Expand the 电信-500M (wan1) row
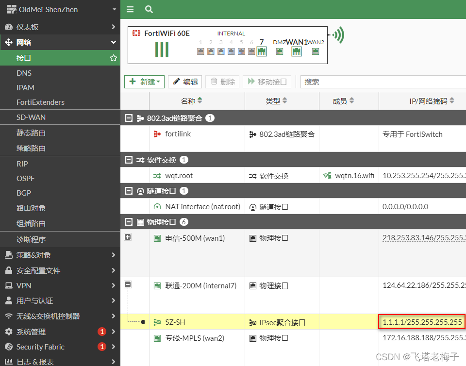The height and width of the screenshot is (366, 466). coord(128,237)
